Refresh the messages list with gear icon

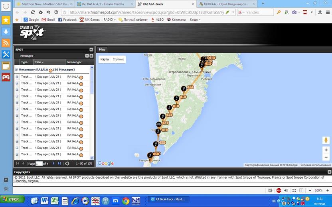coord(67,164)
